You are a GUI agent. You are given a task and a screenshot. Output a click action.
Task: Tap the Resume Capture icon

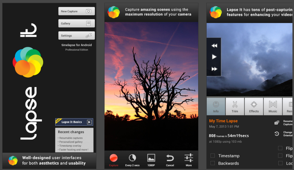tap(277, 122)
